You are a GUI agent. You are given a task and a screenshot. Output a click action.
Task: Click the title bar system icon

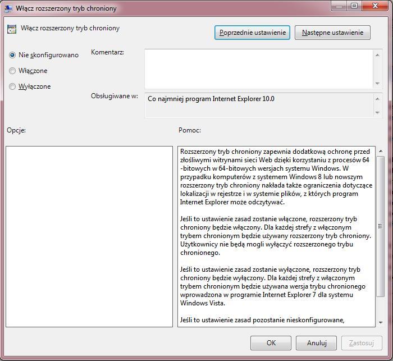[x=8, y=8]
